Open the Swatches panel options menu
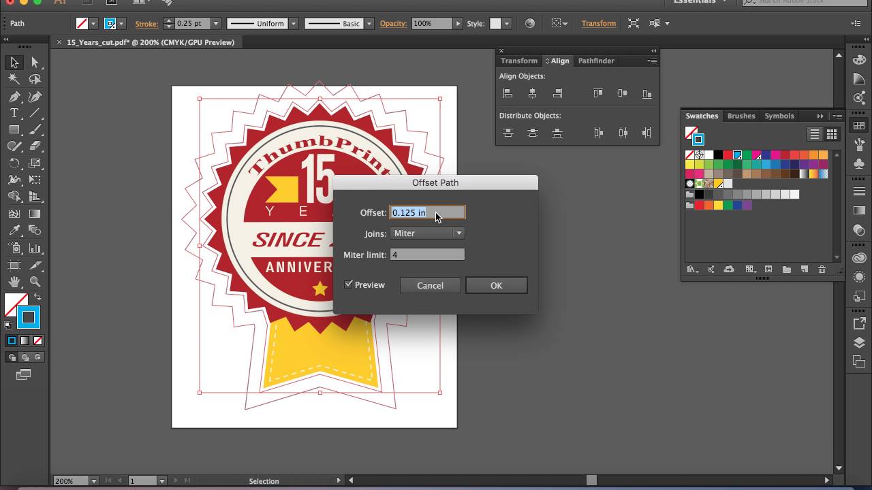The height and width of the screenshot is (490, 872). click(837, 116)
